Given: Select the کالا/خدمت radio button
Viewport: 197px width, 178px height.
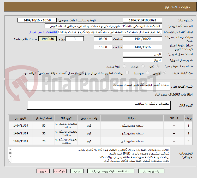Looking at the screenshot, I should coord(124,66).
